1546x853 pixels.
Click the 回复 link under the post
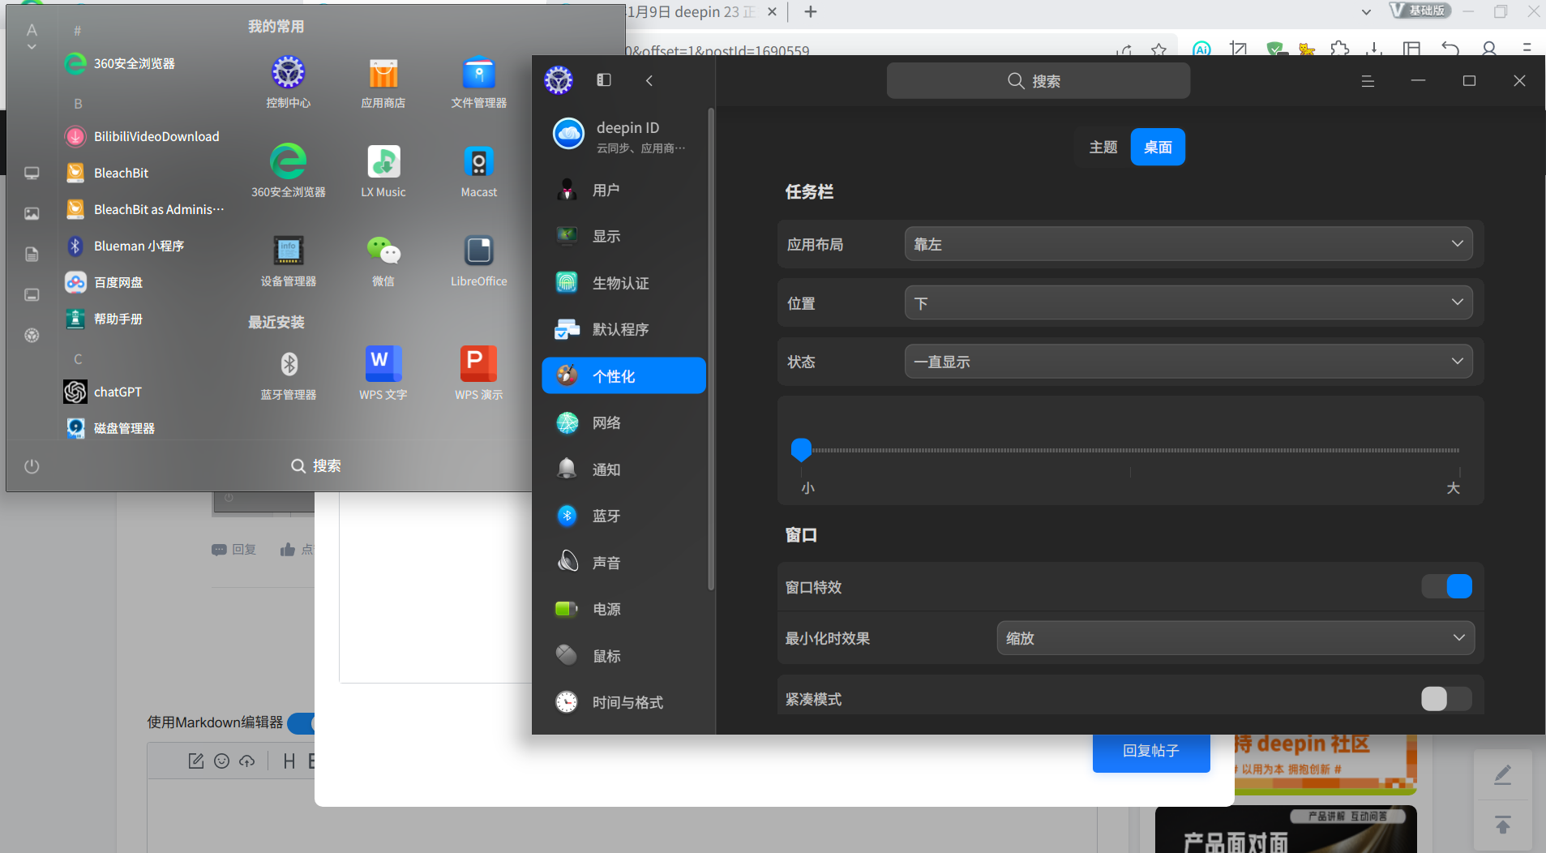point(234,550)
